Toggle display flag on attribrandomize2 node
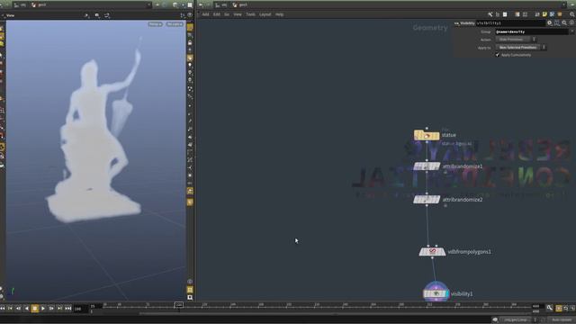This screenshot has height=324, width=576. click(x=437, y=200)
